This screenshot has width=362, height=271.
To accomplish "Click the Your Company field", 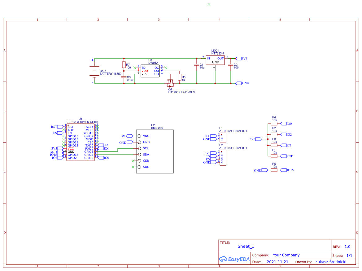I will 286,255.
